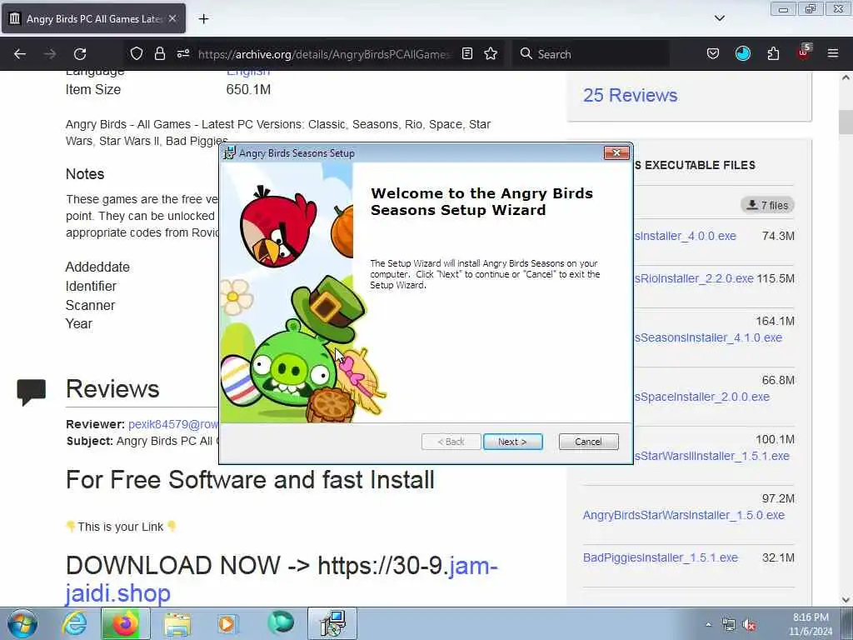The image size is (853, 640).
Task: Download all via 7 files button
Action: (767, 205)
